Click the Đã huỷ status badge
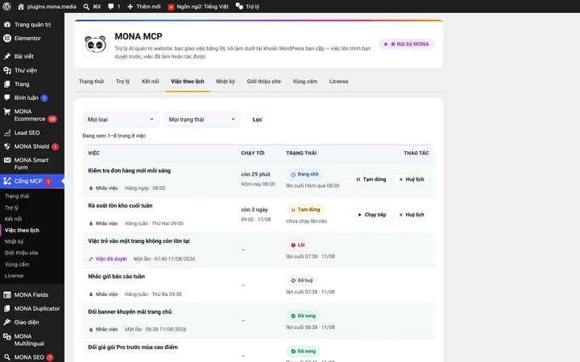The image size is (580, 362). click(302, 281)
